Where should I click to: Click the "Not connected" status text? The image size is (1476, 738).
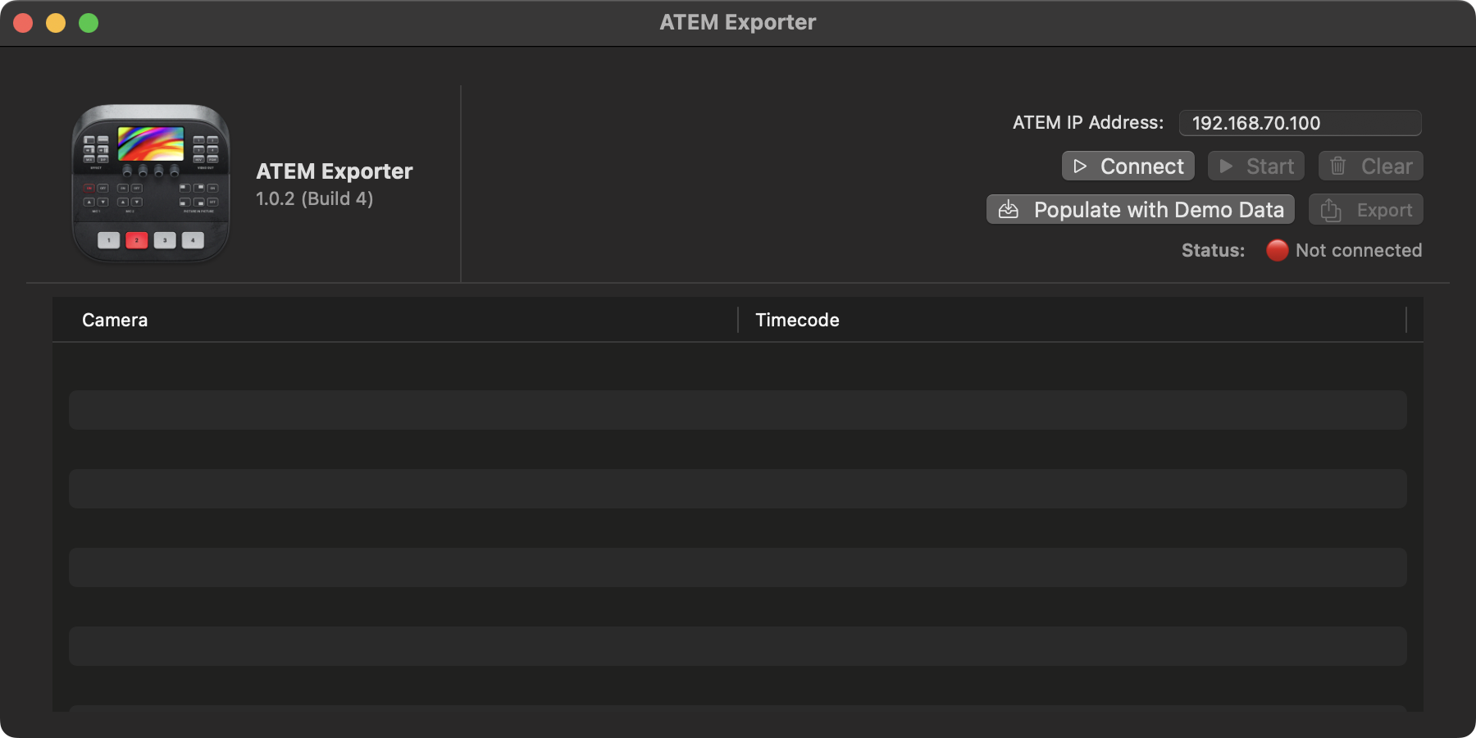pos(1359,250)
